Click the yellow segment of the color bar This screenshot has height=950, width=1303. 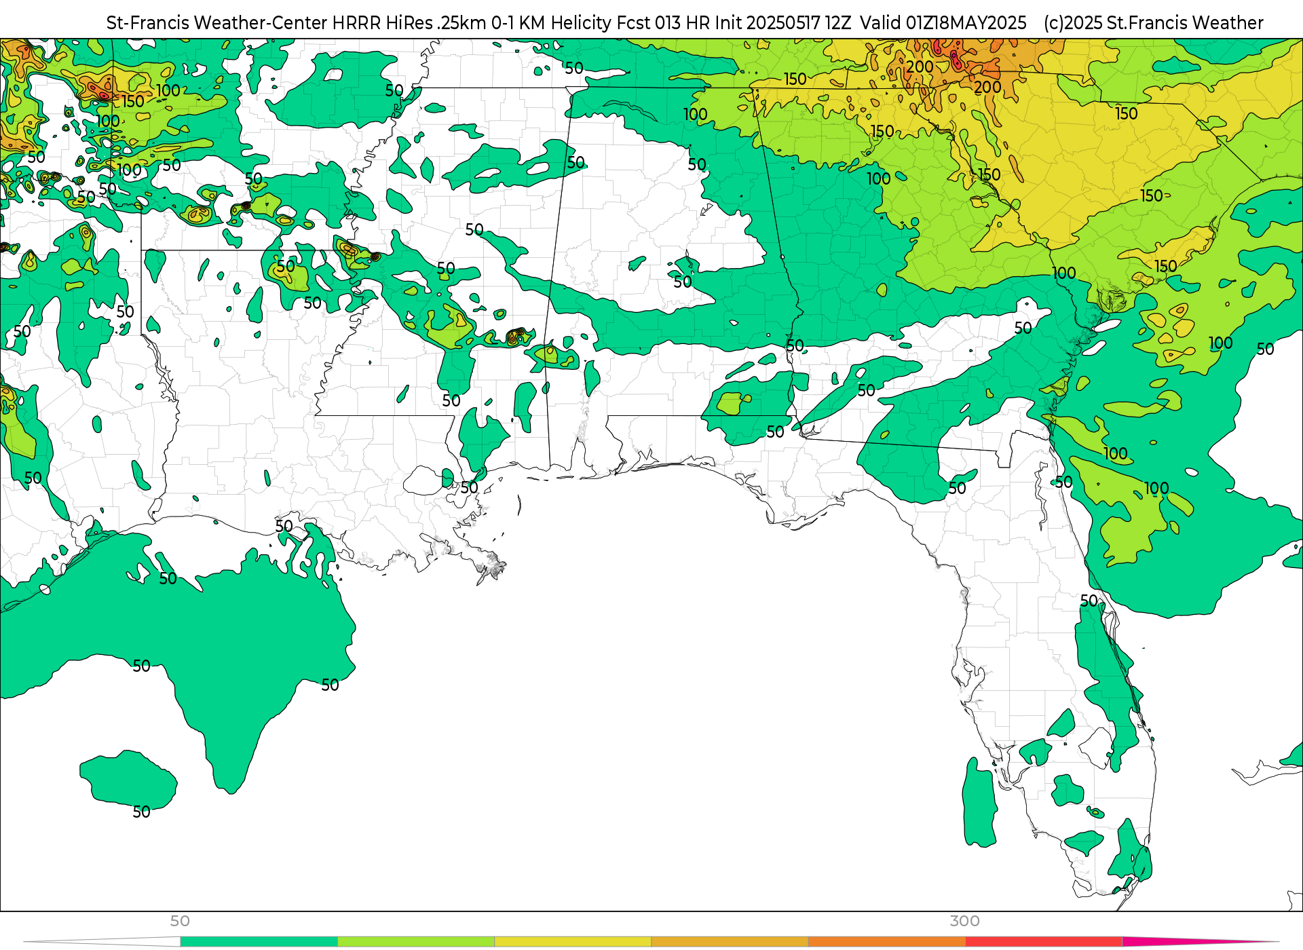(x=573, y=942)
